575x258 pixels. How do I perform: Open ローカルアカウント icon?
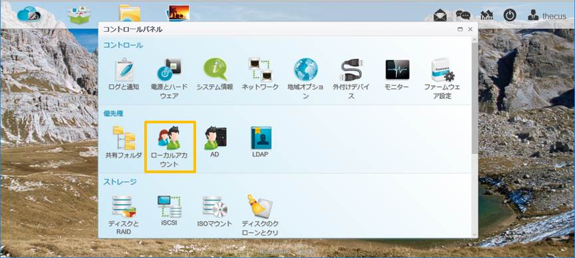169,137
